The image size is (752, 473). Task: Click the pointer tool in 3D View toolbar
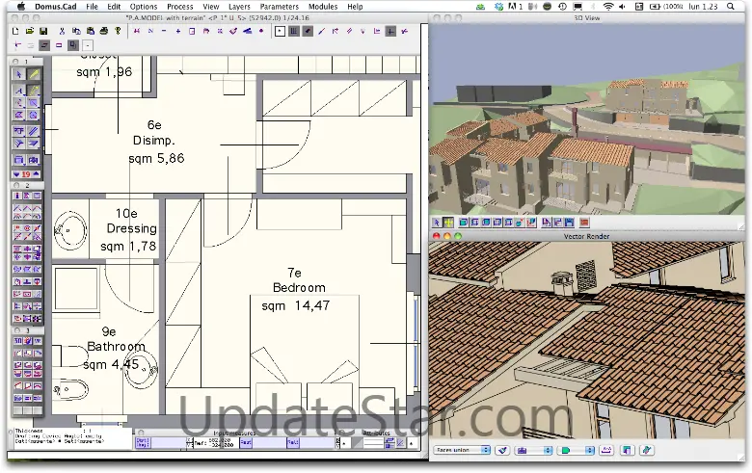coord(436,223)
